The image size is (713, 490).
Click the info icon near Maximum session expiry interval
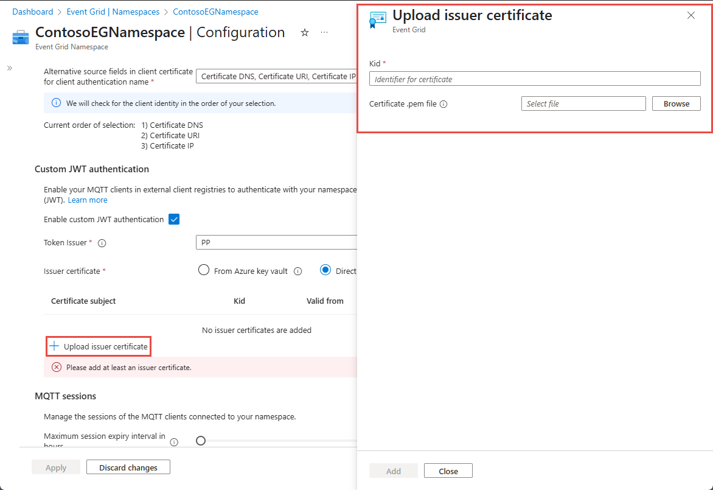[x=174, y=441]
